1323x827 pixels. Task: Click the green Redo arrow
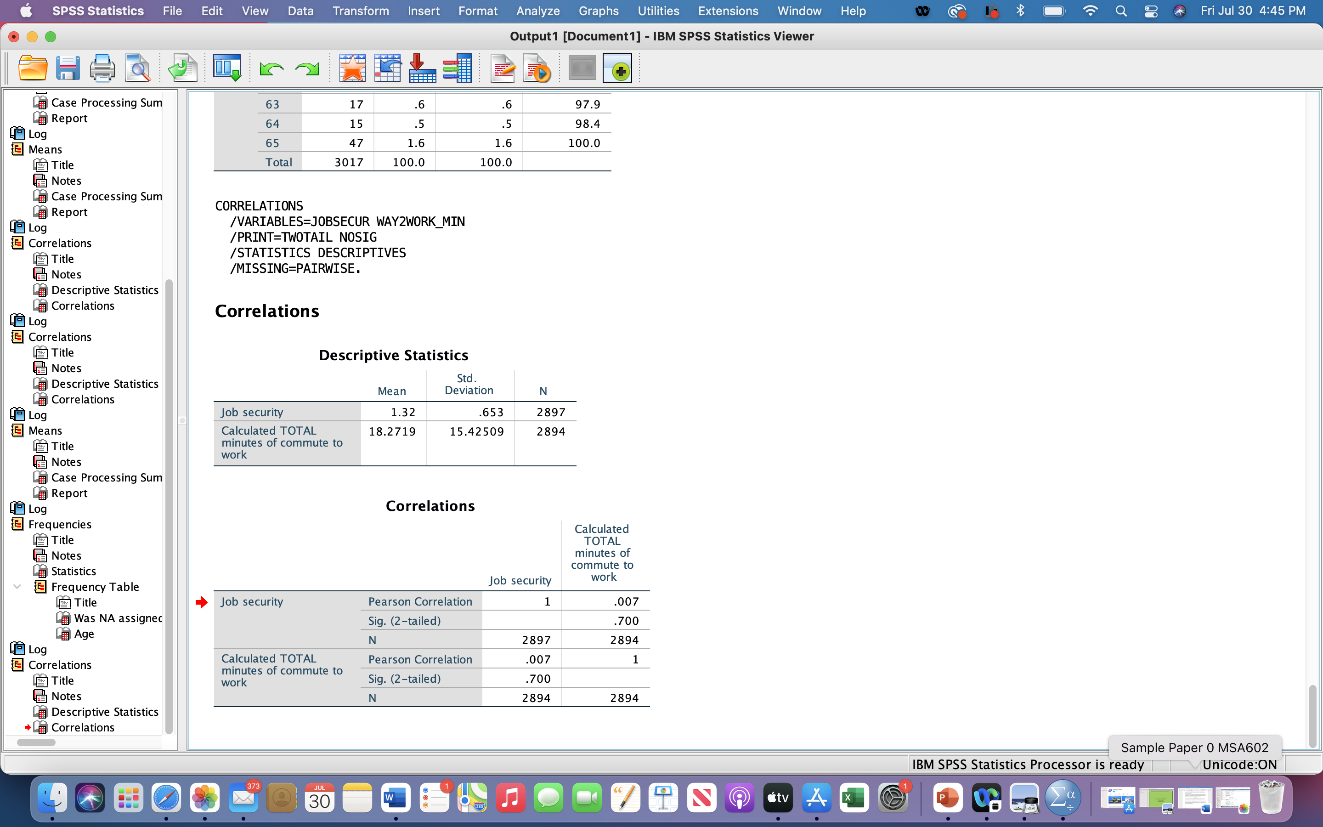pos(307,69)
